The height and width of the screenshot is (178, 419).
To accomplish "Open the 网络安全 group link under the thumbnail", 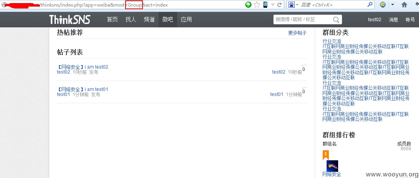I will tap(332, 174).
